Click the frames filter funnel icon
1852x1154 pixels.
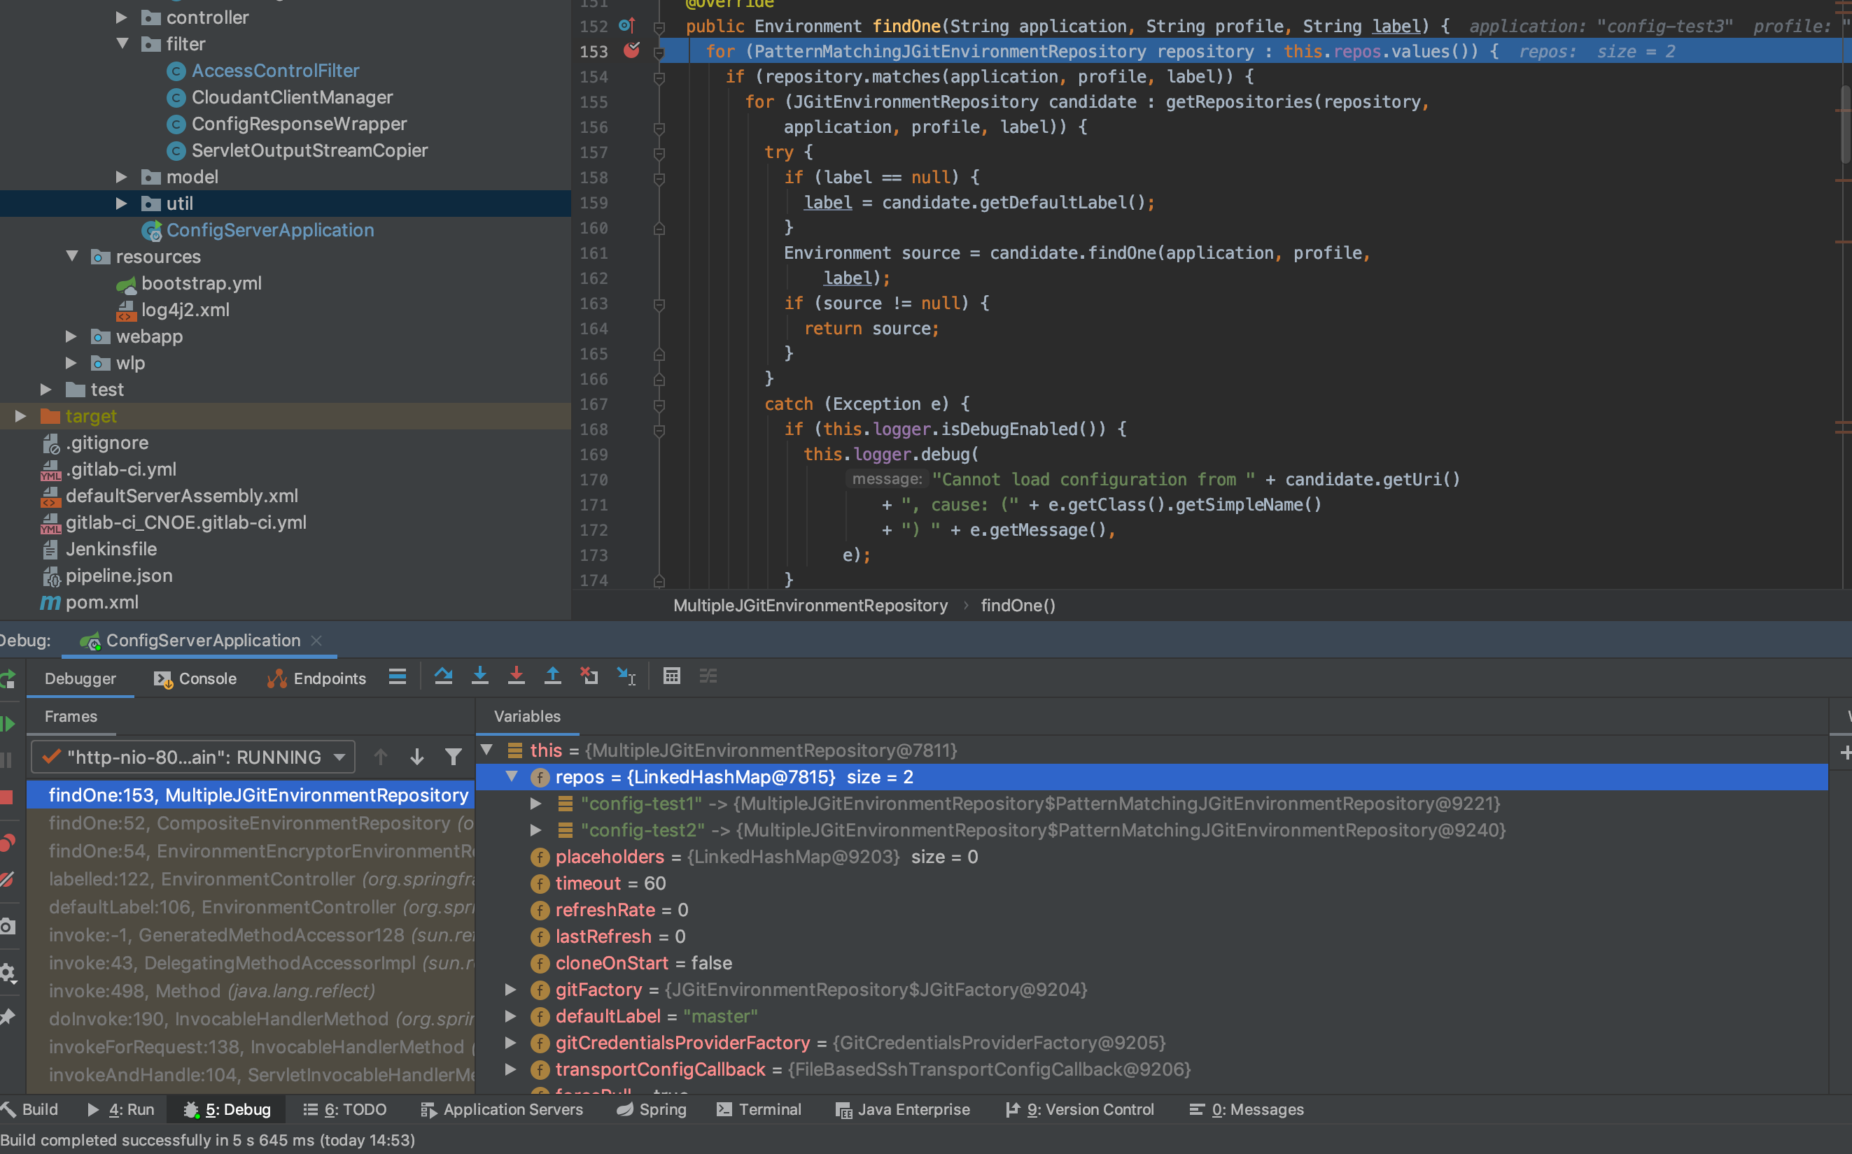(453, 757)
